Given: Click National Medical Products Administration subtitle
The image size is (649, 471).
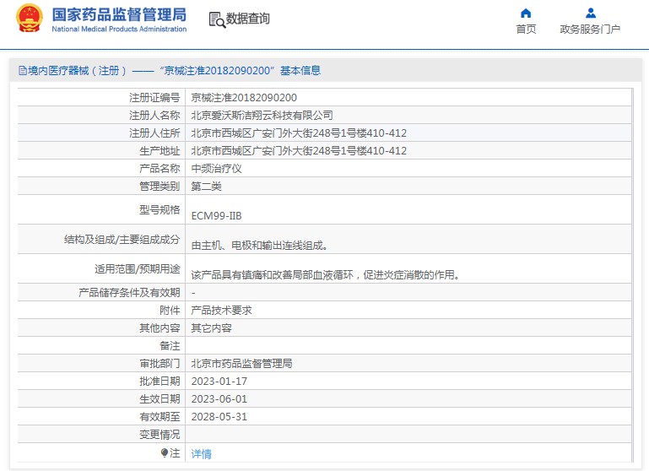Looking at the screenshot, I should point(119,29).
